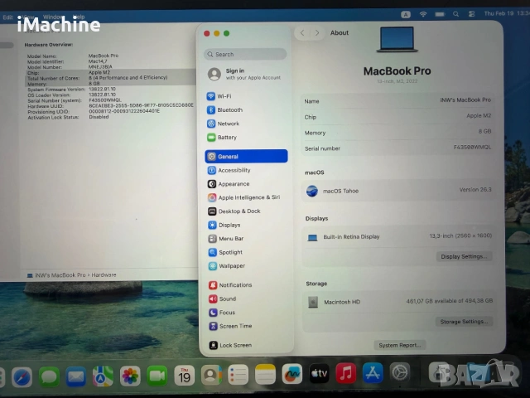Open Wi-Fi status in the menu bar

coord(423,14)
